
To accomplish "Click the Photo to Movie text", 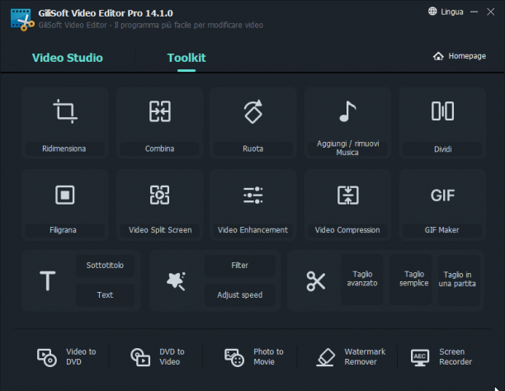I will tap(268, 357).
